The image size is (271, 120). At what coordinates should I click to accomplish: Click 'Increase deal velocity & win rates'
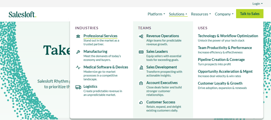pos(219,76)
